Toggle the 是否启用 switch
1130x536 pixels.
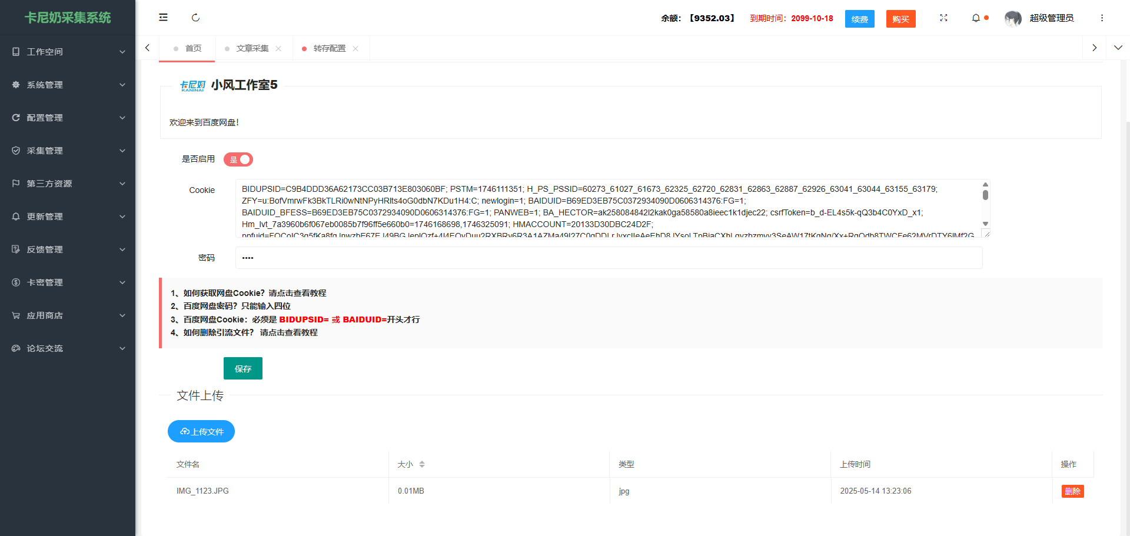click(x=238, y=159)
